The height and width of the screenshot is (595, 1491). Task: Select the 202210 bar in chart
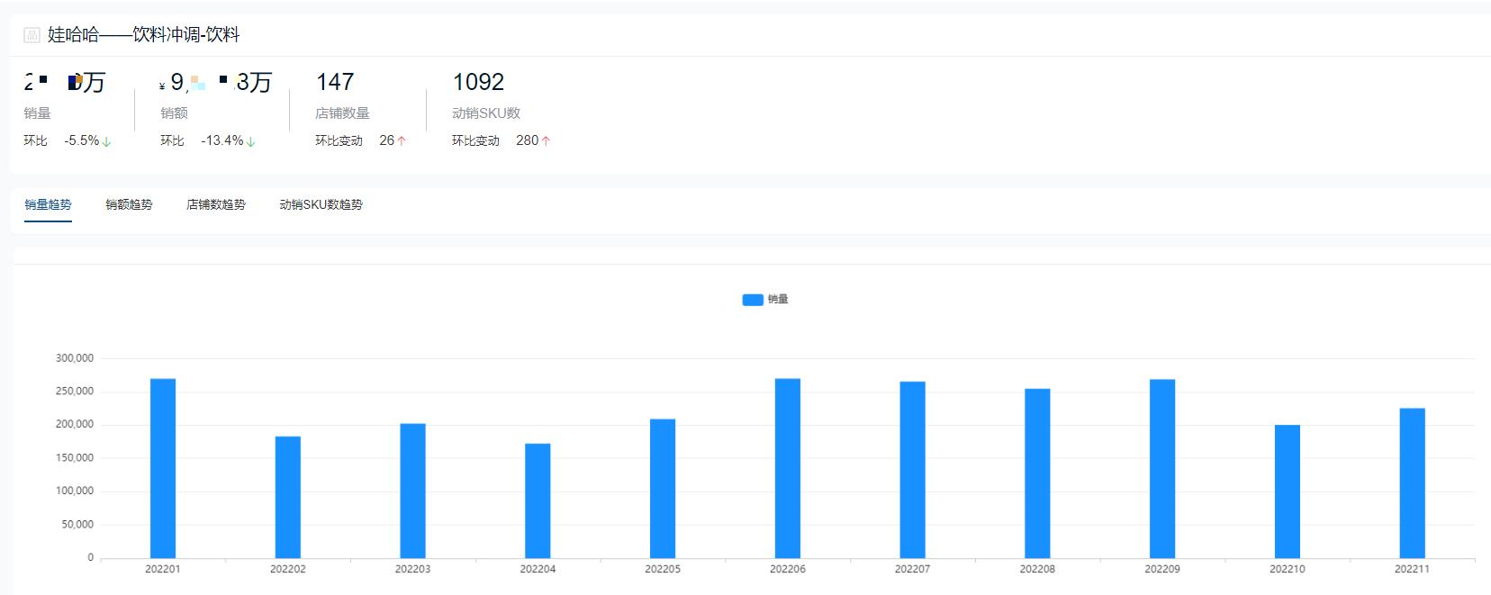point(1288,491)
